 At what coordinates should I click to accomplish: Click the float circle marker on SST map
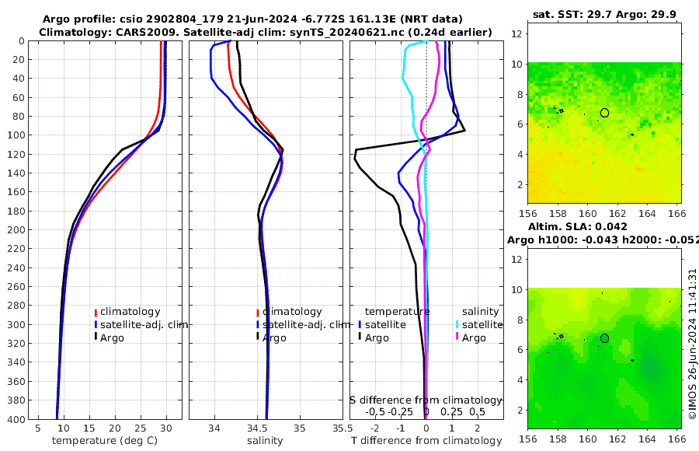pyautogui.click(x=604, y=113)
